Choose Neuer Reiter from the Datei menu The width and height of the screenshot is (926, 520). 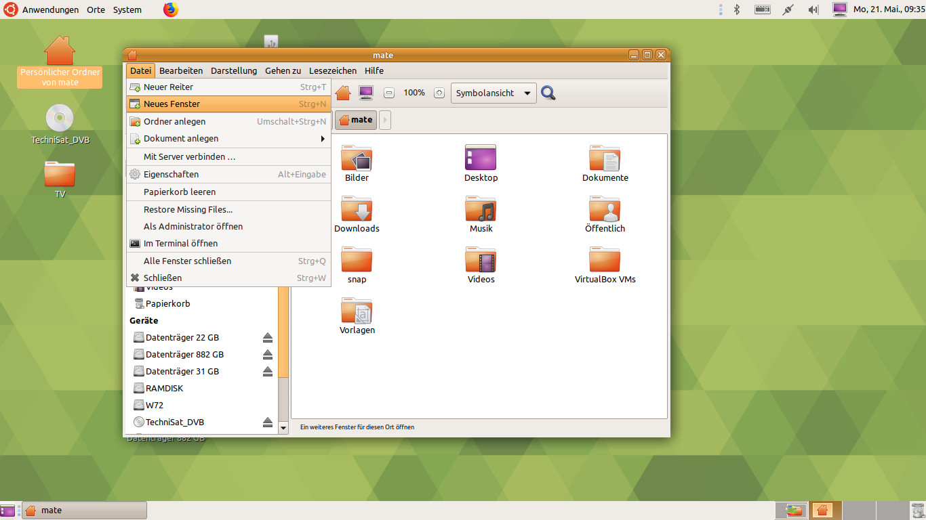[x=228, y=87]
